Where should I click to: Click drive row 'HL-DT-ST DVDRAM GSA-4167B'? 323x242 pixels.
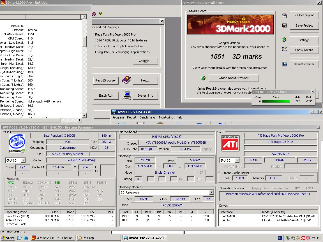pyautogui.click(x=269, y=220)
